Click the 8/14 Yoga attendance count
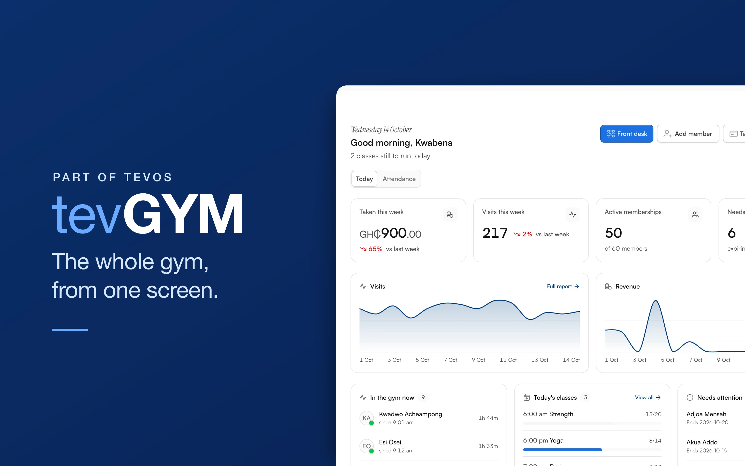This screenshot has width=745, height=466. coord(655,441)
